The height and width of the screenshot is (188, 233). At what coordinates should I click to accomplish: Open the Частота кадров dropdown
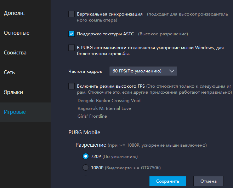click(x=143, y=71)
